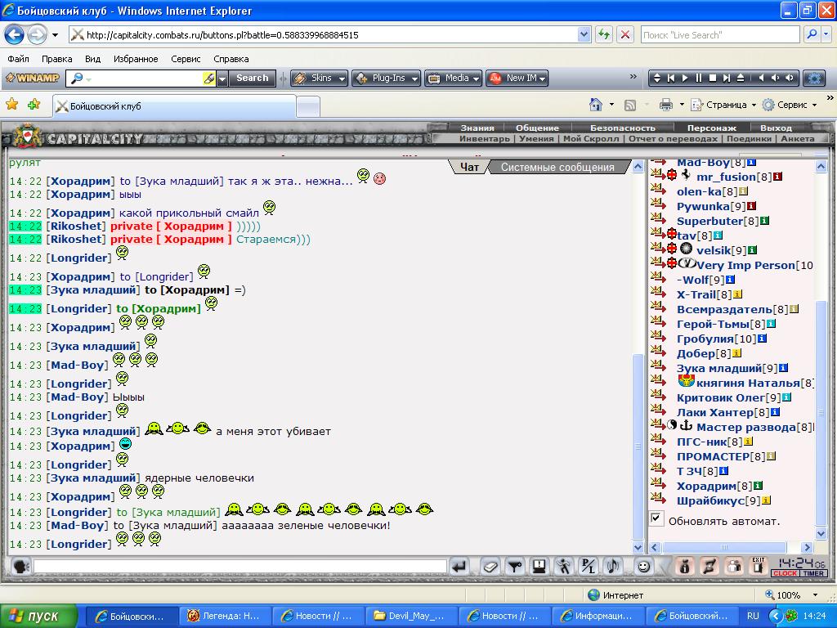Expand the Winamp Skins dropdown
The image size is (837, 628).
click(x=319, y=78)
